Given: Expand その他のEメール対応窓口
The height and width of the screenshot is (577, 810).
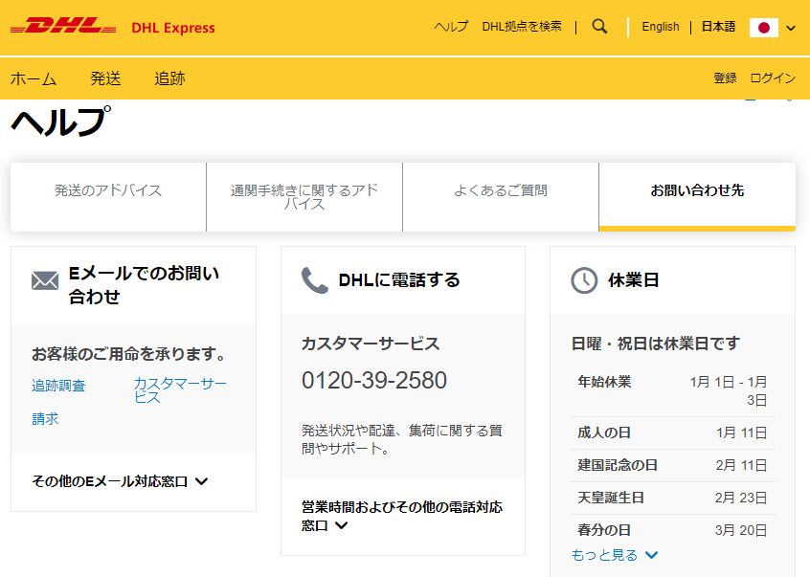Looking at the screenshot, I should [120, 481].
